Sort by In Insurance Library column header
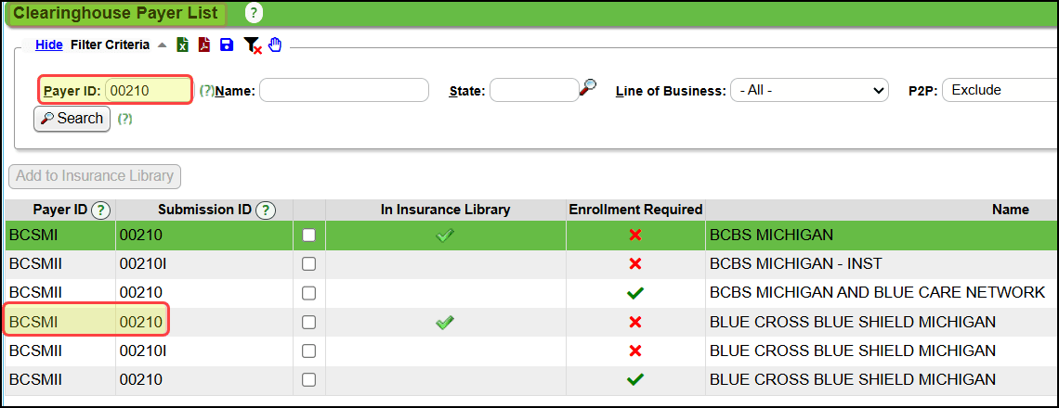Screen dimensions: 1059x408 445,210
